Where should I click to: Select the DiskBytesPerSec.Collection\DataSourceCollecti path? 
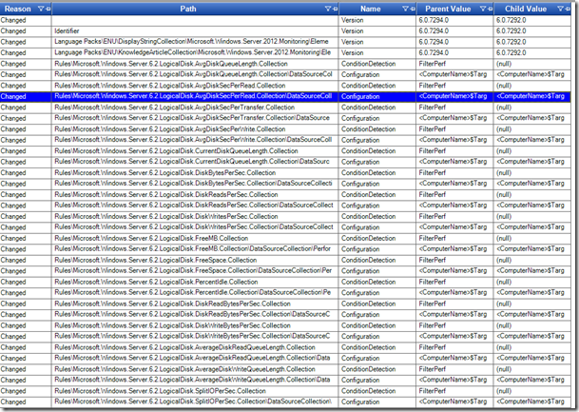(195, 184)
